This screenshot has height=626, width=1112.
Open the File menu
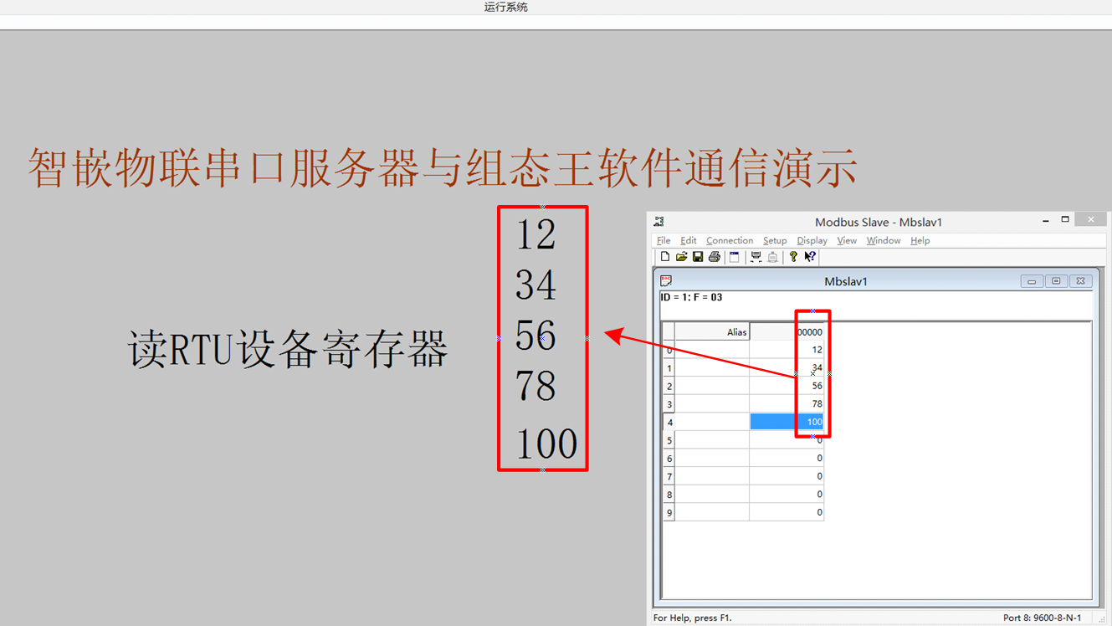pyautogui.click(x=664, y=240)
